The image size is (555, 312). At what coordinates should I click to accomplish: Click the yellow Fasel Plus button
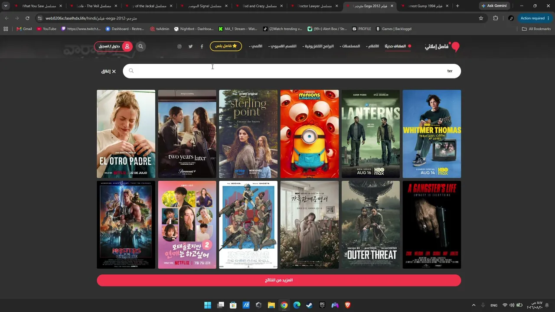click(226, 46)
